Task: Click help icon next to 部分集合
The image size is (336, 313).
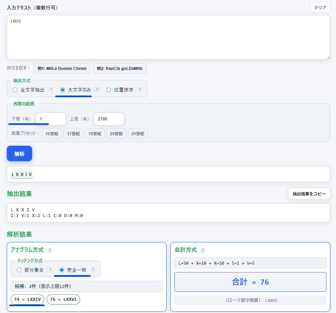Action: (x=50, y=270)
